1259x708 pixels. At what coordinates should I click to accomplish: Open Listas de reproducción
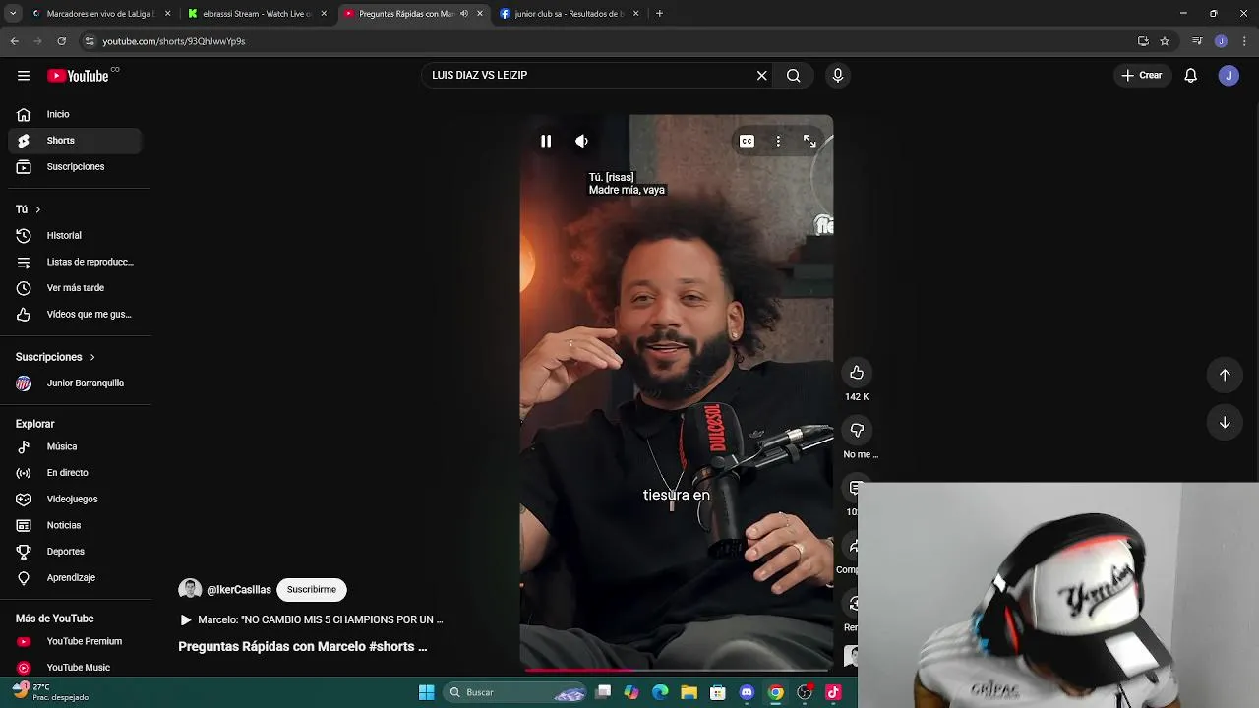75,262
